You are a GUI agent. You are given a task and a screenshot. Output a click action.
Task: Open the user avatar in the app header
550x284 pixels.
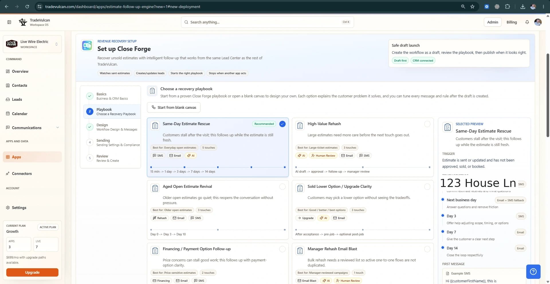pos(538,22)
